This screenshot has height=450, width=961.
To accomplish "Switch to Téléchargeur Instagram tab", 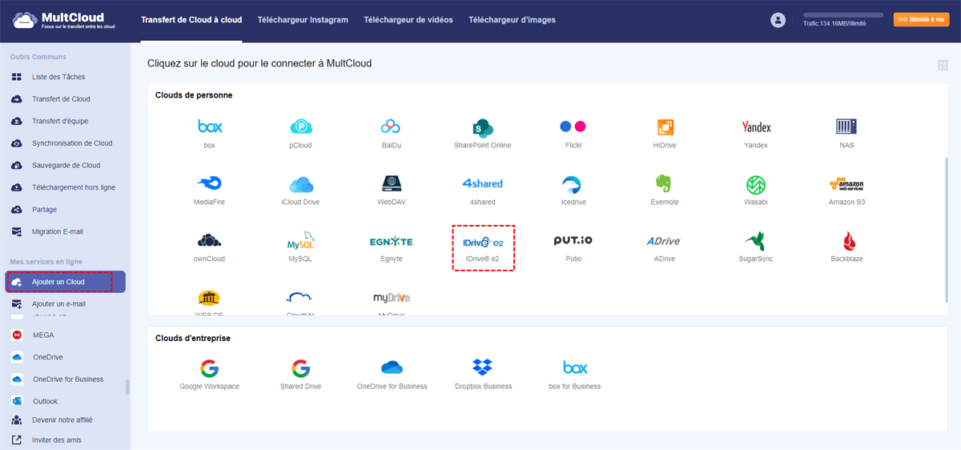I will coord(303,20).
